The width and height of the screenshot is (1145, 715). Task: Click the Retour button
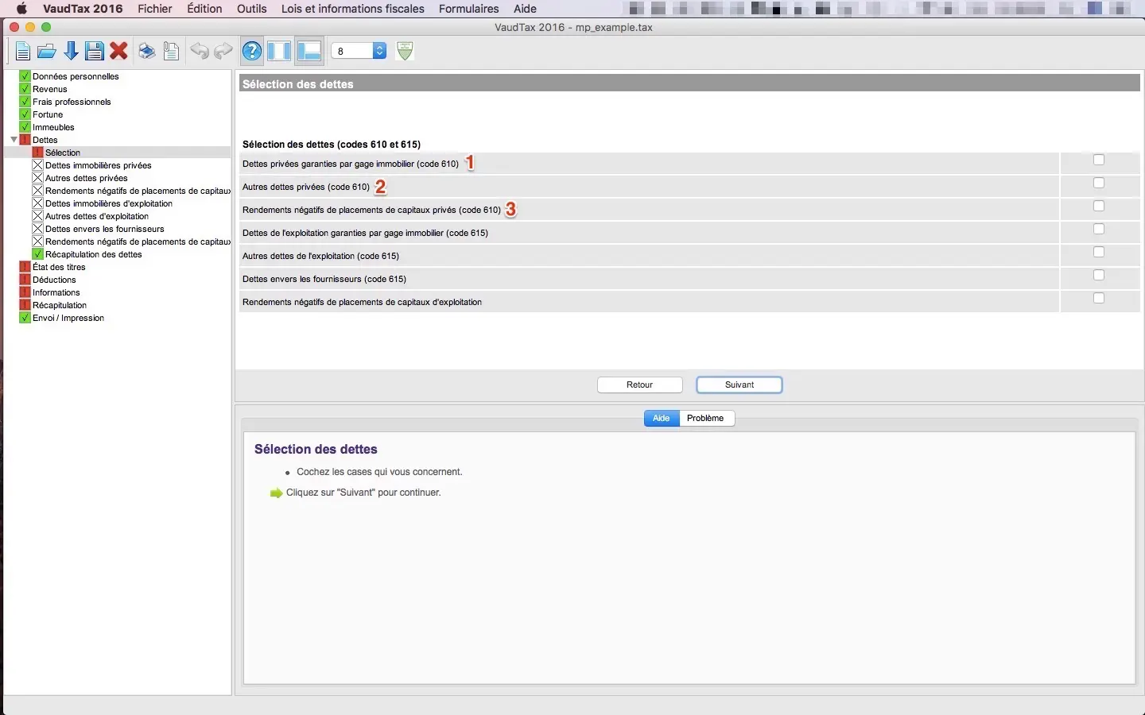(x=640, y=385)
